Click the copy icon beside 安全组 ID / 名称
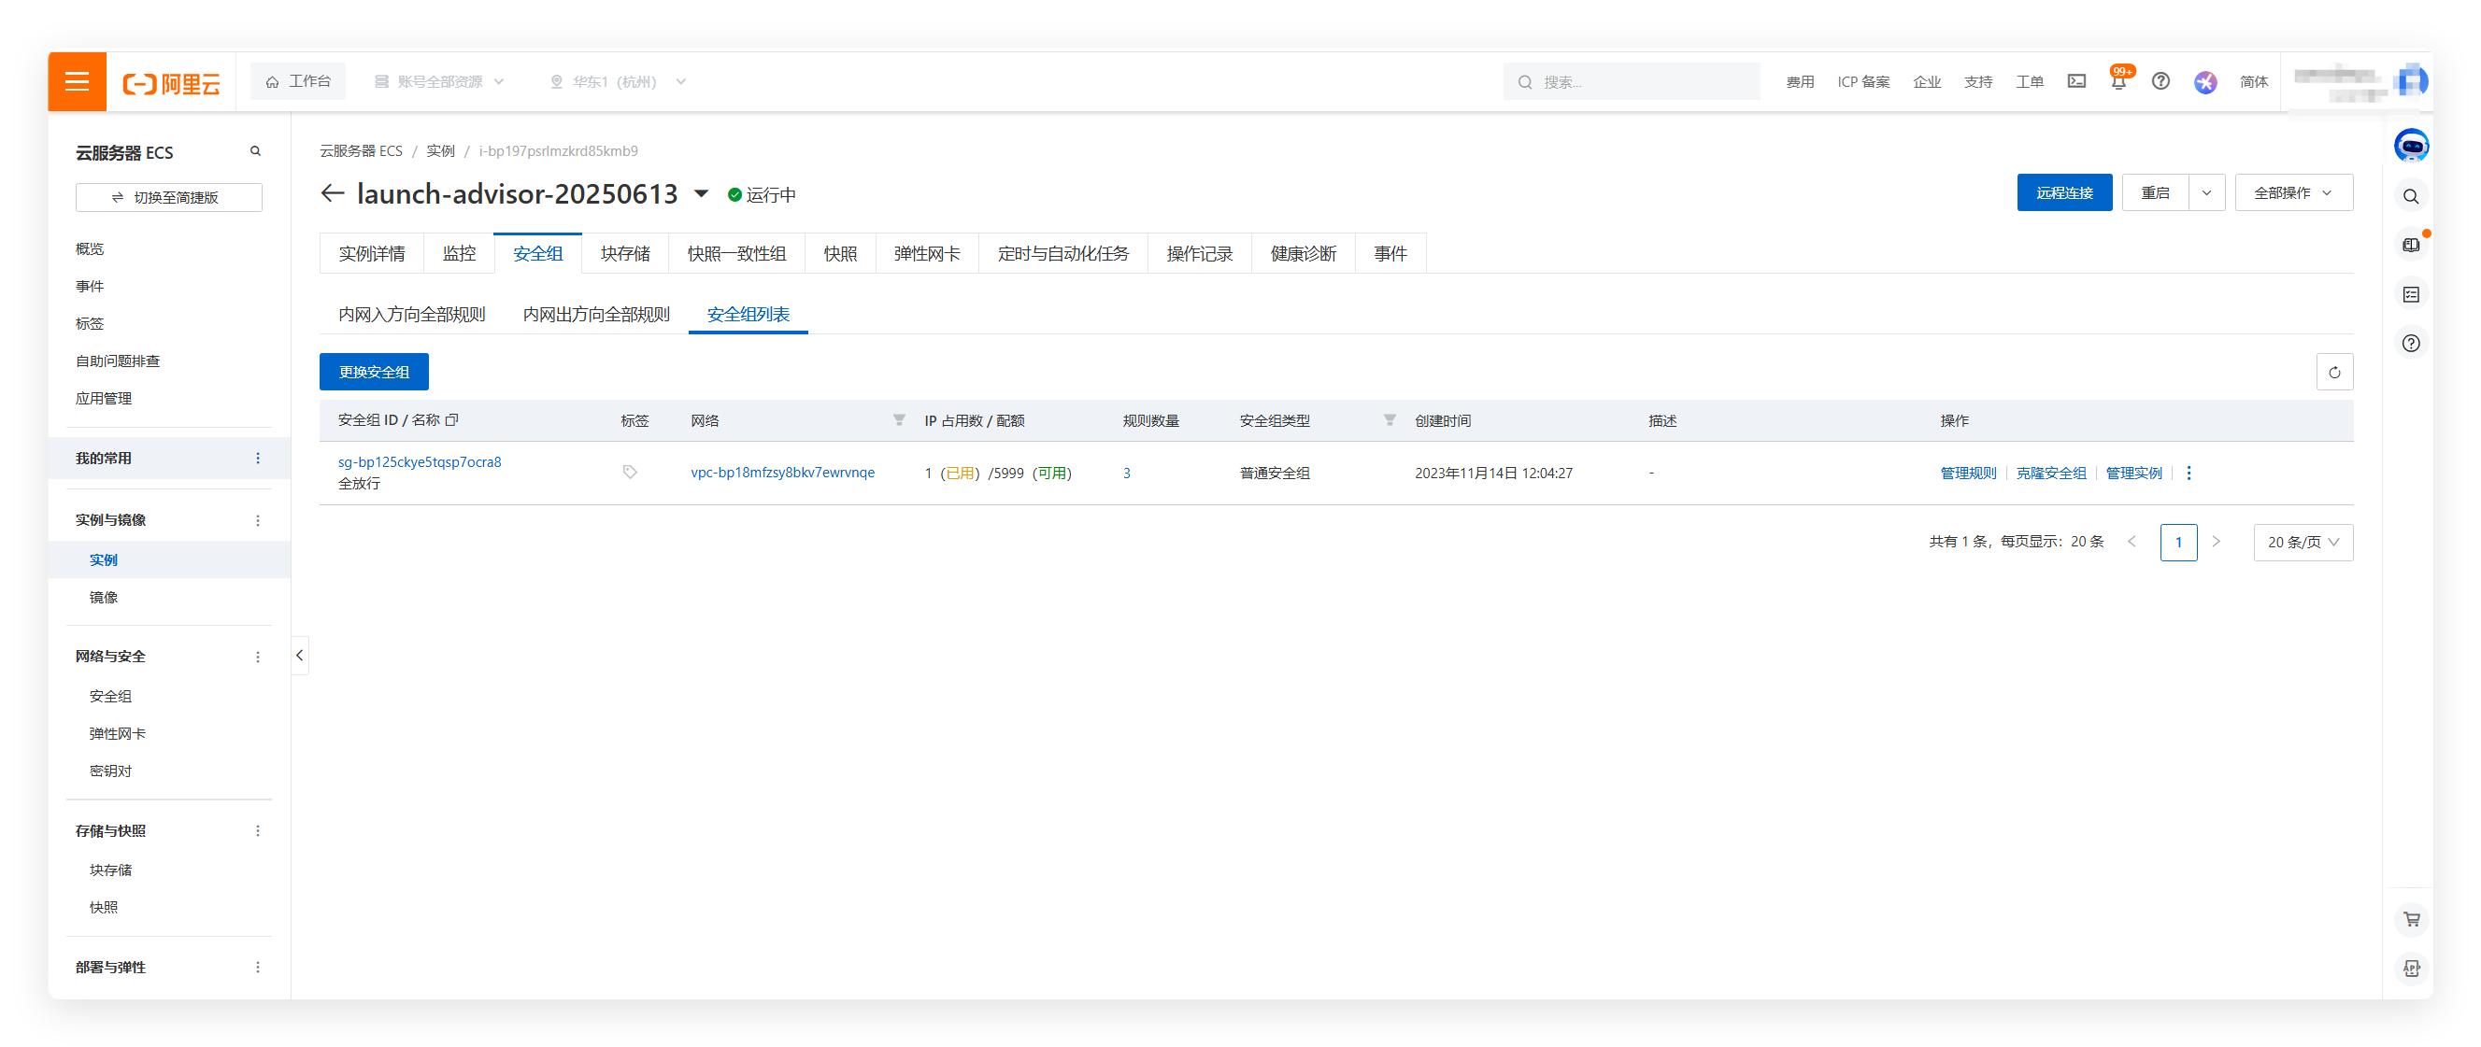2481x1047 pixels. pos(451,420)
